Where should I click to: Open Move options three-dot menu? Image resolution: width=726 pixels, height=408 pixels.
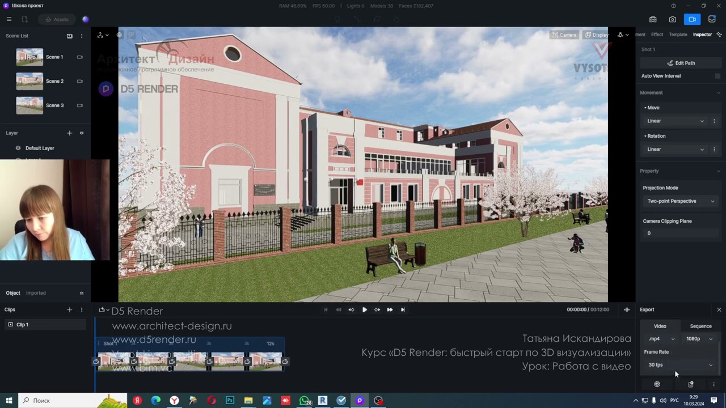[x=714, y=121]
